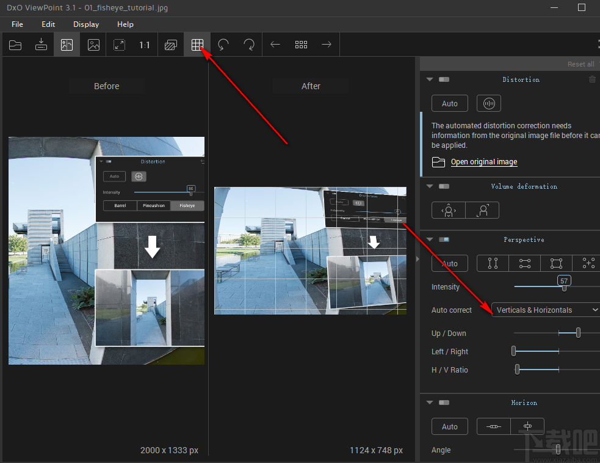Click Auto button in Perspective section
This screenshot has width=600, height=463.
(450, 263)
